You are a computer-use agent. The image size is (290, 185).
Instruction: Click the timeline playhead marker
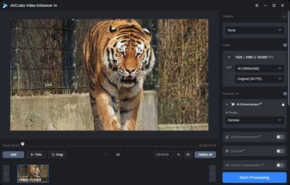tap(22, 144)
